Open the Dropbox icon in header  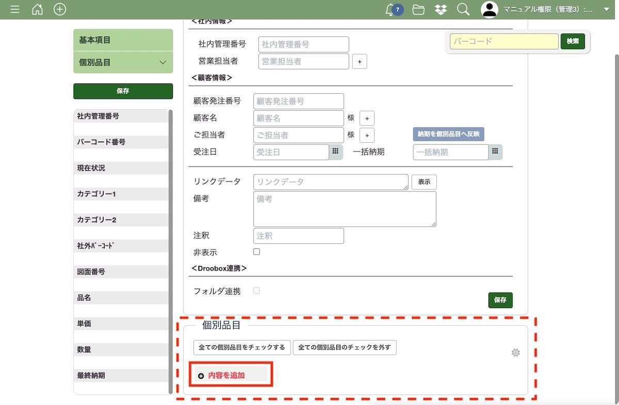tap(441, 9)
